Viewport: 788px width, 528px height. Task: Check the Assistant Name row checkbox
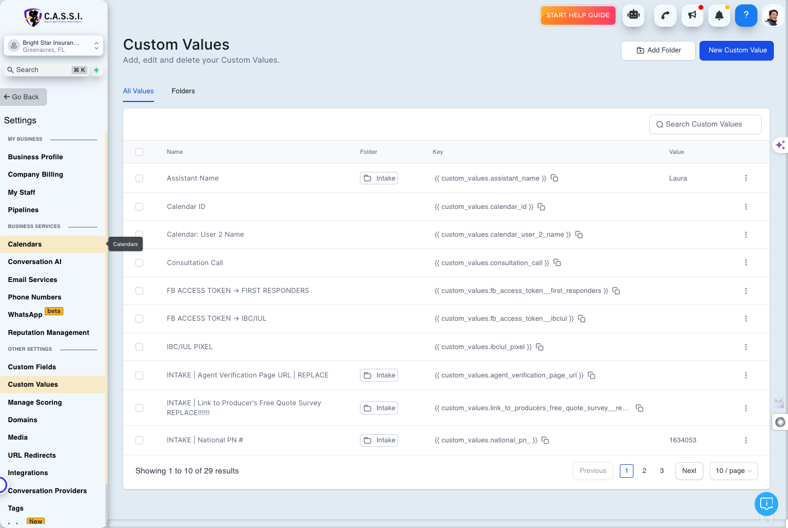(139, 178)
